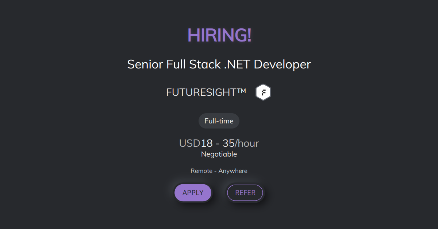Click the referral option for this job

point(245,193)
